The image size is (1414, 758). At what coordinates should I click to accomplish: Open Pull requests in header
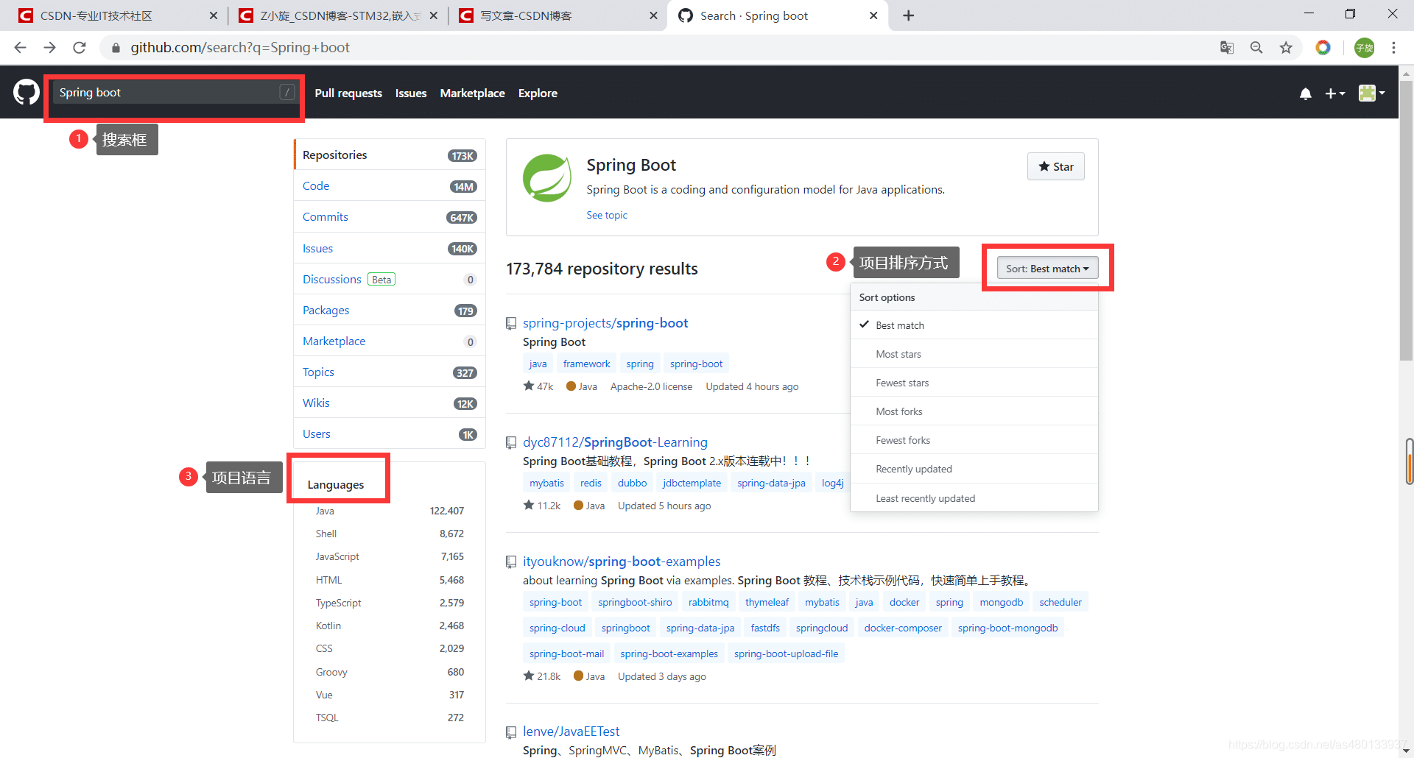pyautogui.click(x=348, y=93)
